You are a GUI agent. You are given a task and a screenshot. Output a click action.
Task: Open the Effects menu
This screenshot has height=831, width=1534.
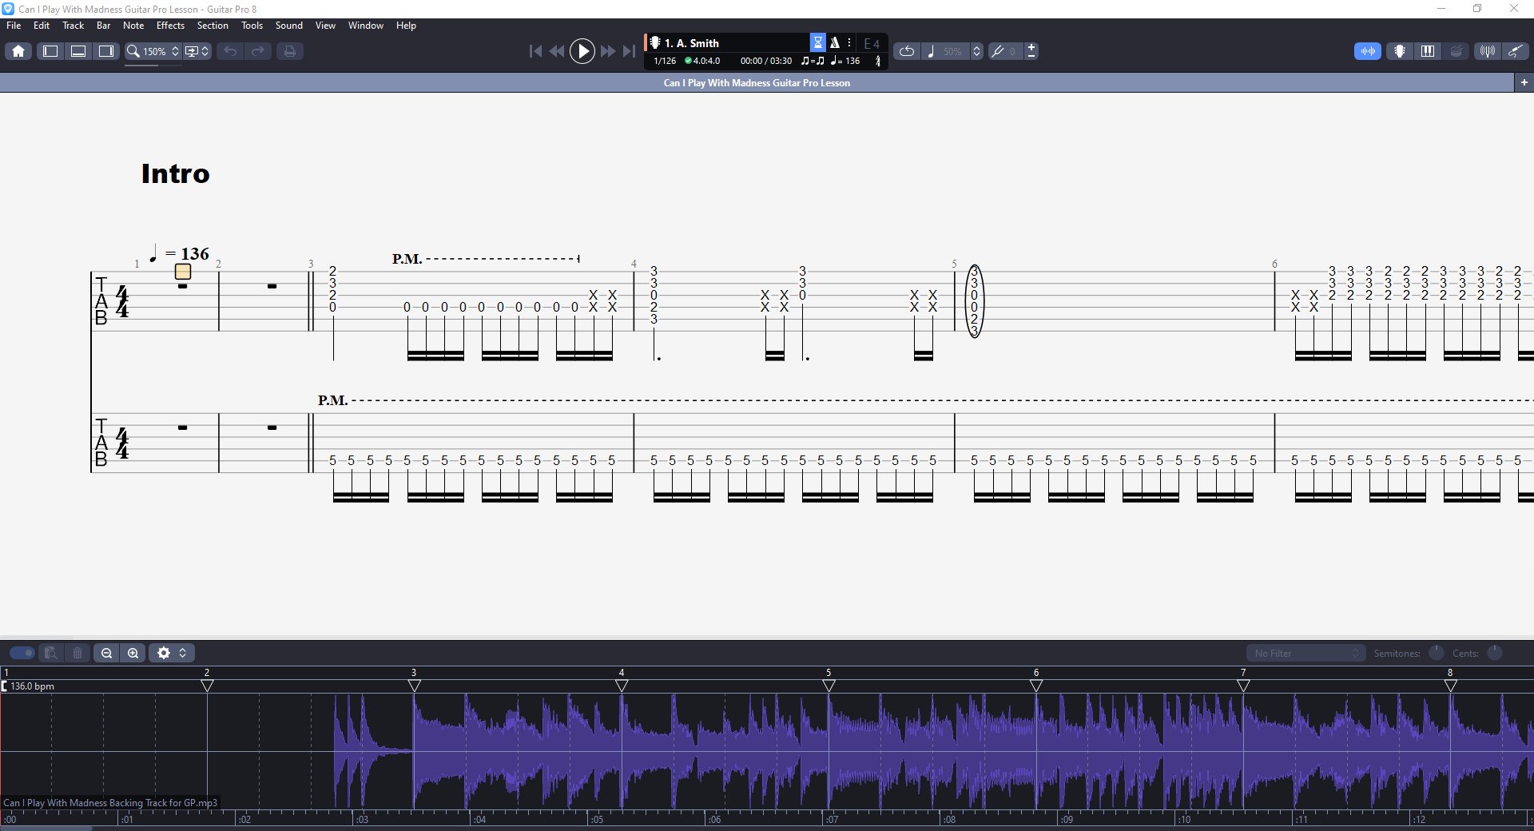170,26
